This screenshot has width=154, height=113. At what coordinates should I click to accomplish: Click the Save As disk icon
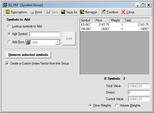coord(63,12)
